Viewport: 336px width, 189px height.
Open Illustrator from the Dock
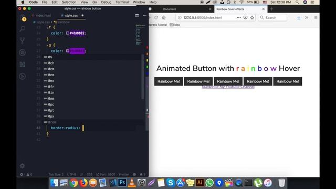pos(199,183)
